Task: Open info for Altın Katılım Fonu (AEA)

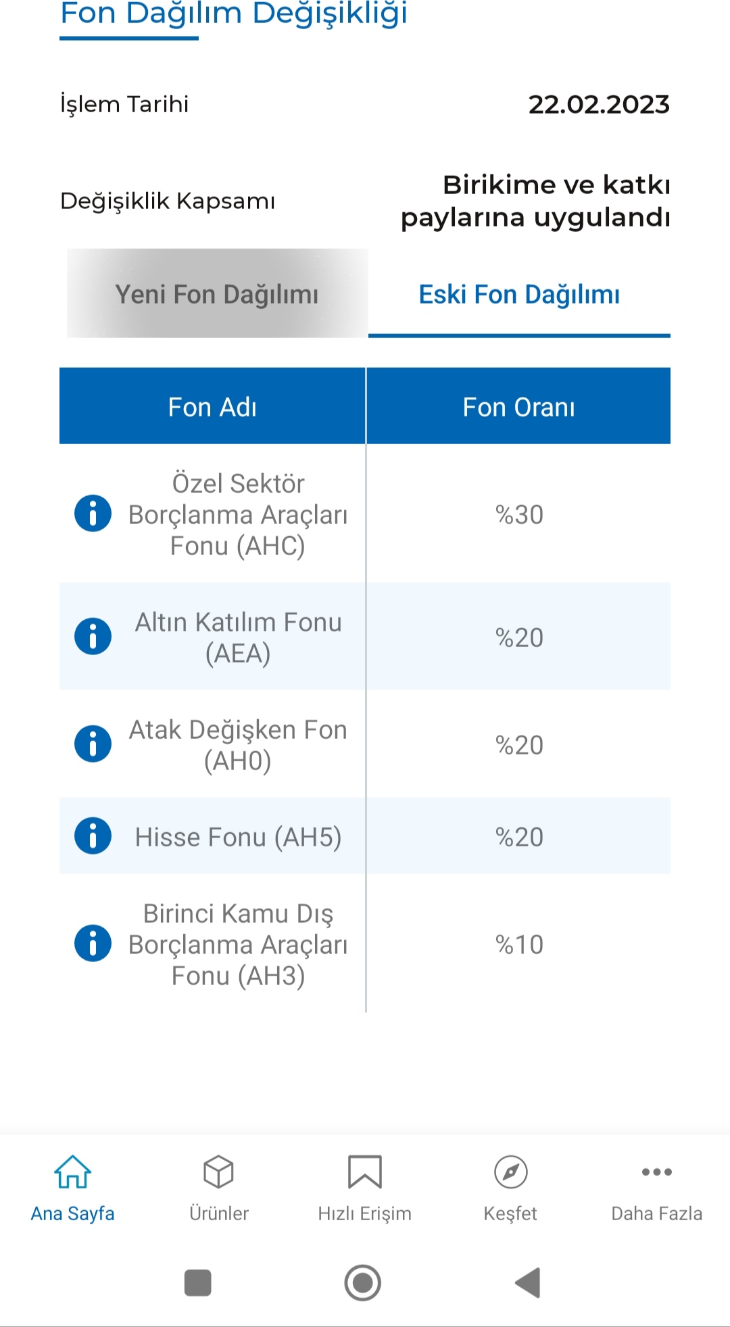Action: (x=93, y=637)
